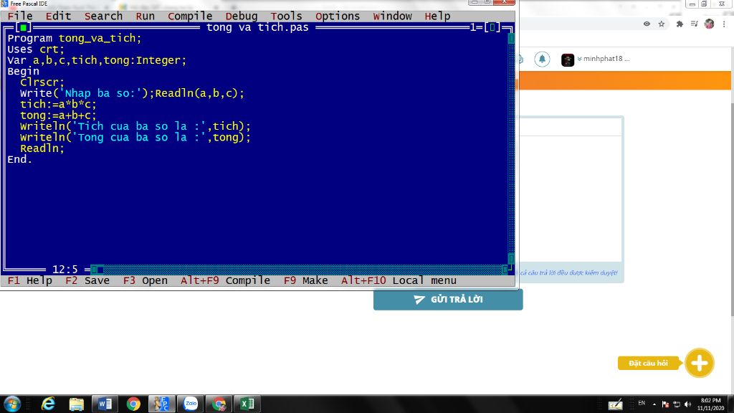
Task: Open Internet Explorer from taskbar
Action: coord(48,404)
